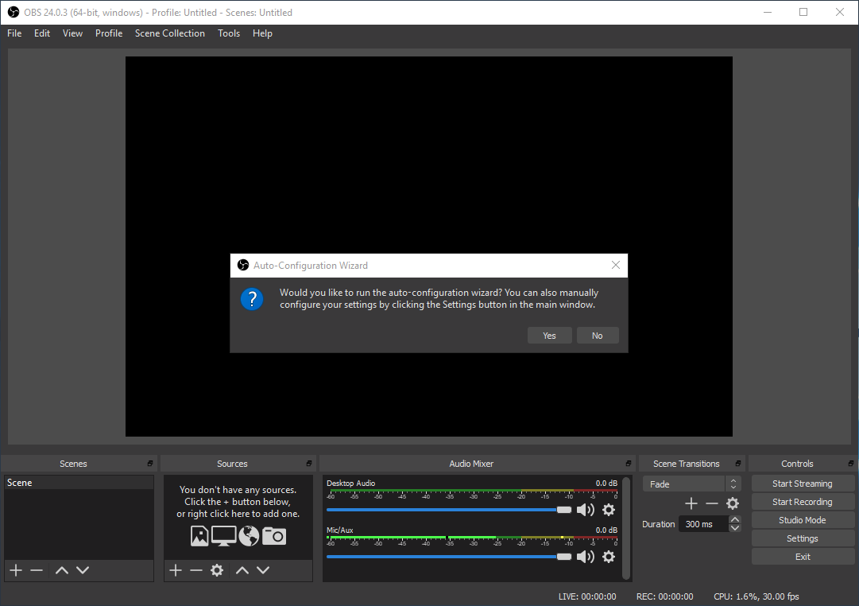The image size is (859, 606).
Task: Remove selected source with minus icon
Action: point(196,570)
